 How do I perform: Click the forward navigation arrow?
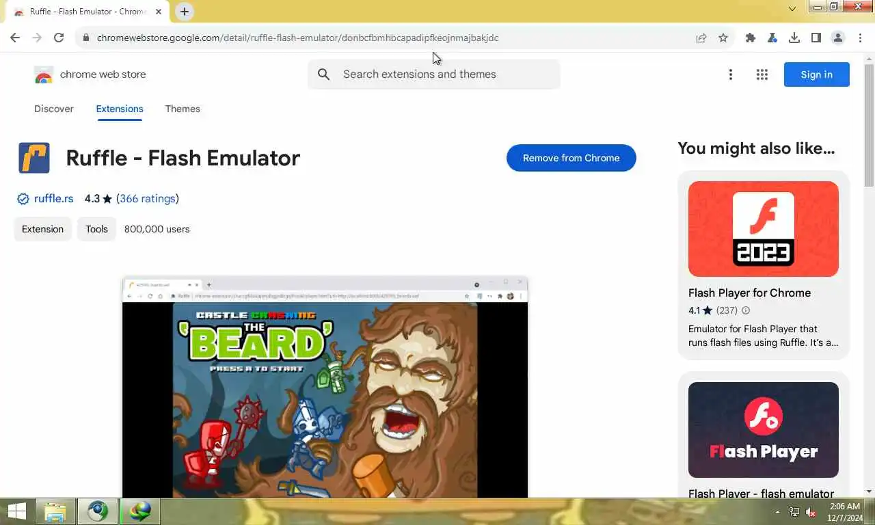pos(37,38)
